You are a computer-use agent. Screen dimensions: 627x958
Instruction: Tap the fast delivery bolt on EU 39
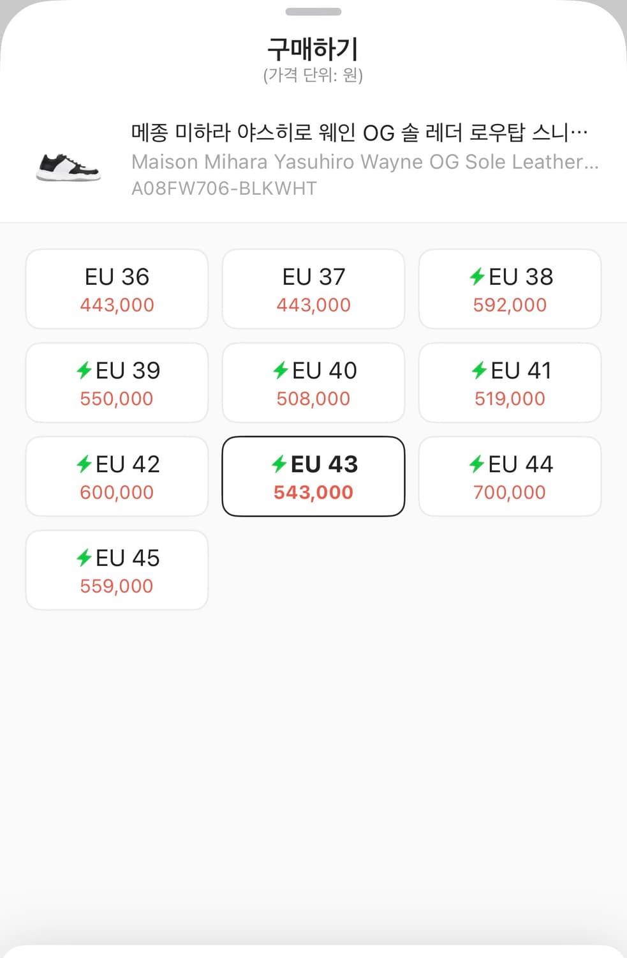pos(84,370)
